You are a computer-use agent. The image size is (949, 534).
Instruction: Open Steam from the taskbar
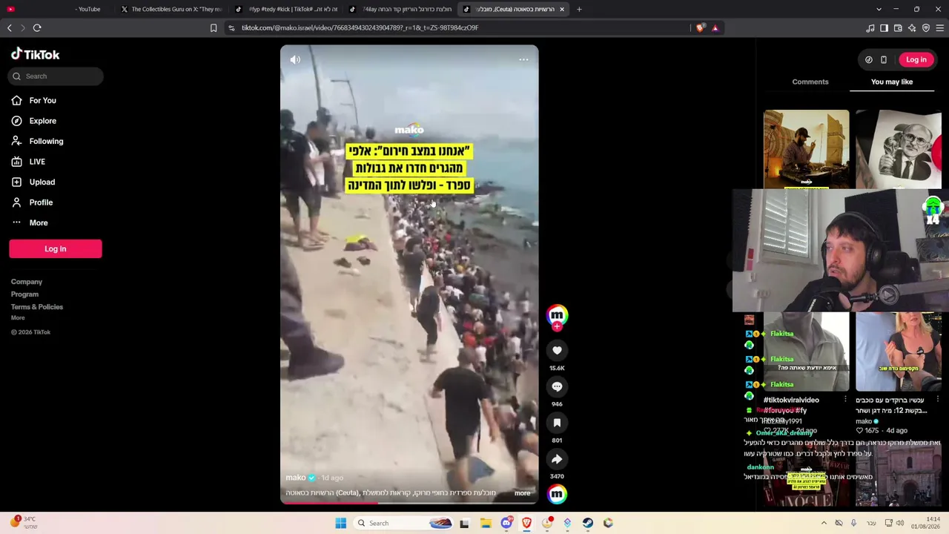pos(587,523)
